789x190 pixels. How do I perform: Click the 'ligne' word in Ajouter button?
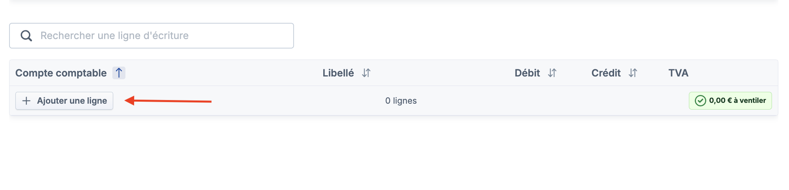pyautogui.click(x=97, y=101)
